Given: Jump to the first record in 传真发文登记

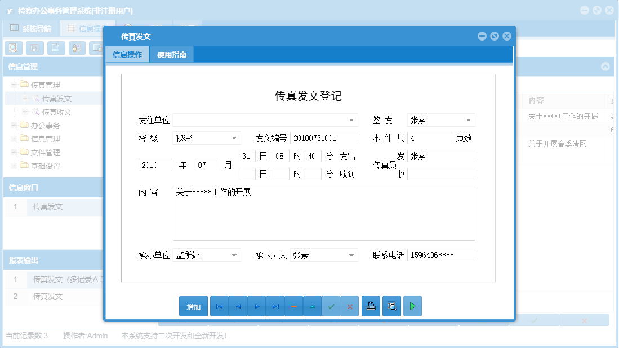Looking at the screenshot, I should (x=219, y=306).
